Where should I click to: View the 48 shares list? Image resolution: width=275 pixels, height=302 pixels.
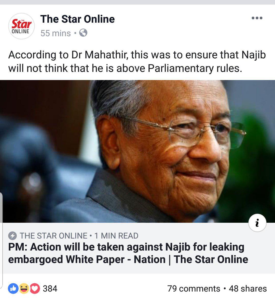tap(248, 289)
